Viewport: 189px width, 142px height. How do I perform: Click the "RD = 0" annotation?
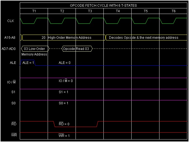tap(64, 124)
